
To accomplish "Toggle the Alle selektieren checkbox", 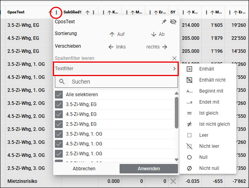I will [59, 95].
